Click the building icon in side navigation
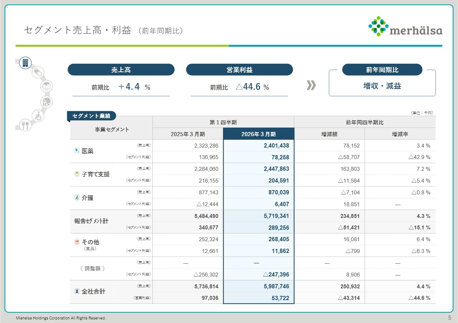The image size is (458, 323). coord(25,63)
